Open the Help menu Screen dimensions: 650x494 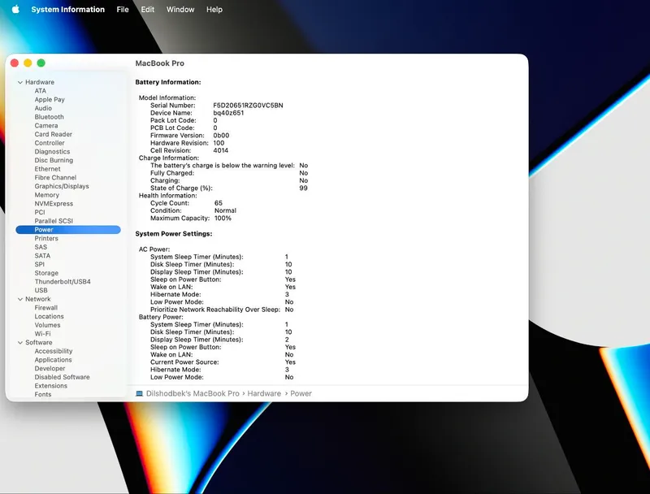[214, 9]
